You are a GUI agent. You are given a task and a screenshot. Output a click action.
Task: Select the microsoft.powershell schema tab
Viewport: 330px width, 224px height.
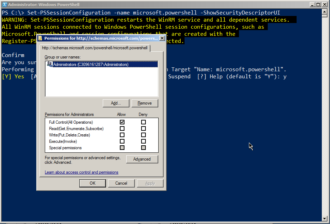95,48
